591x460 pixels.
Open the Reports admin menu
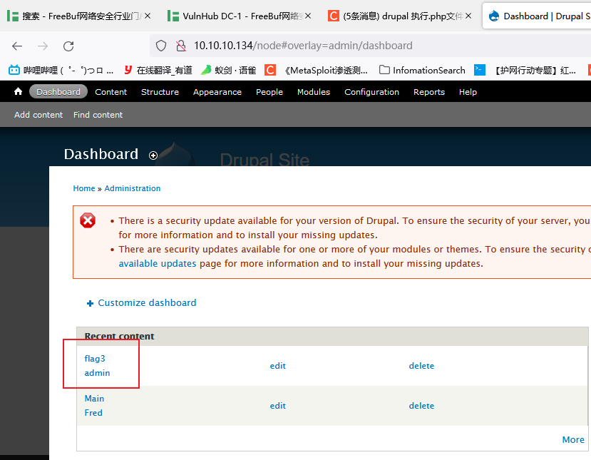click(429, 92)
